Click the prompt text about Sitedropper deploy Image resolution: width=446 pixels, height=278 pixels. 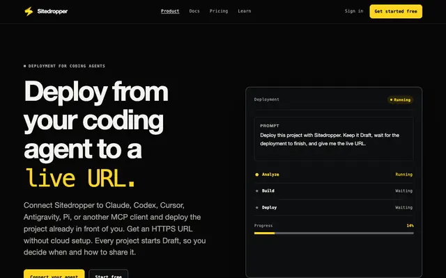point(330,139)
